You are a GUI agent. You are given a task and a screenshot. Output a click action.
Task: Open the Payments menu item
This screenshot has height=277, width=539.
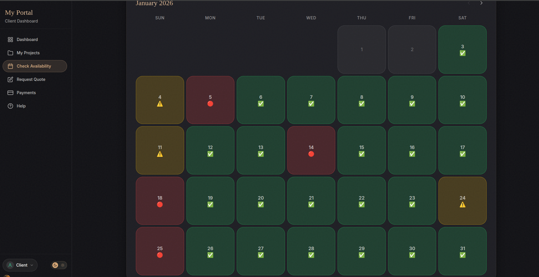26,93
